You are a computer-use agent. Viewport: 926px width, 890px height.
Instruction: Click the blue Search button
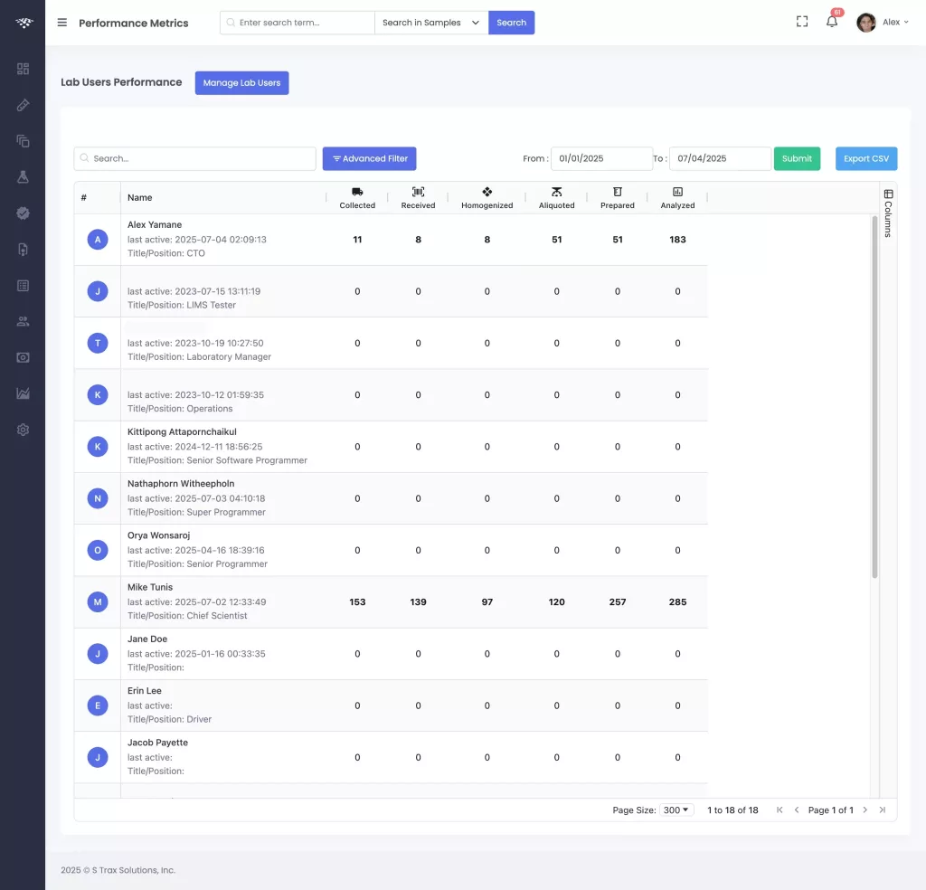pyautogui.click(x=512, y=23)
